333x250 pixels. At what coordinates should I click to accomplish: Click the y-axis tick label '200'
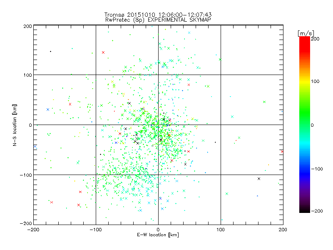(x=27, y=26)
